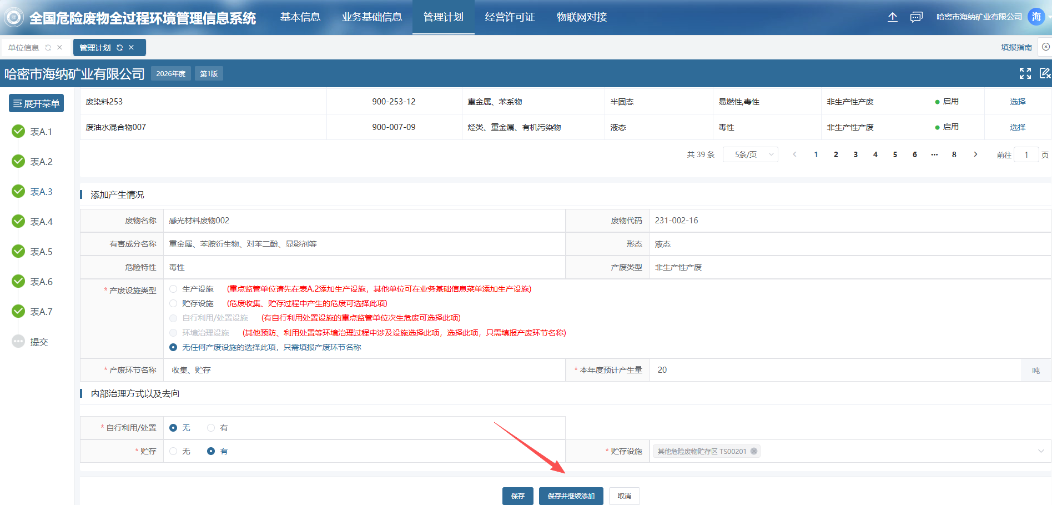Open the 经营许可证 top menu
1052x505 pixels.
click(x=510, y=17)
